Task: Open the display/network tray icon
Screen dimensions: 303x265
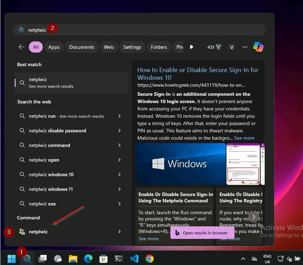Action: pyautogui.click(x=280, y=259)
